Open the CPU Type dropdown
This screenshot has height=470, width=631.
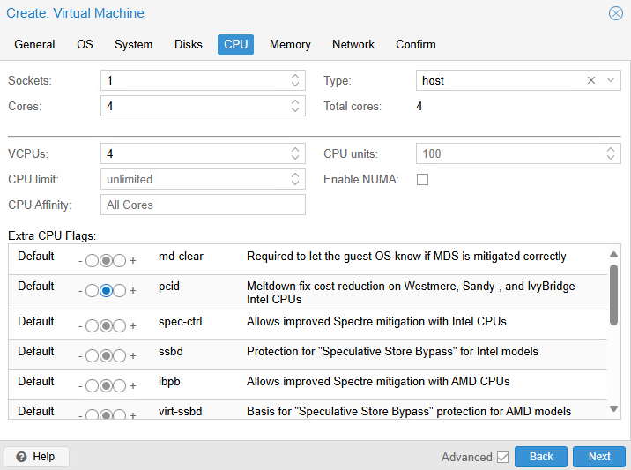pos(612,80)
